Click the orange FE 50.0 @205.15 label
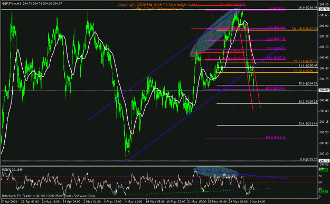The width and height of the screenshot is (330, 204). [306, 71]
